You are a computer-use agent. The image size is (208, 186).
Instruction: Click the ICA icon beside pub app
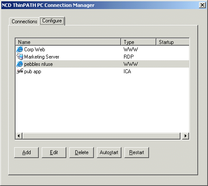coord(20,71)
